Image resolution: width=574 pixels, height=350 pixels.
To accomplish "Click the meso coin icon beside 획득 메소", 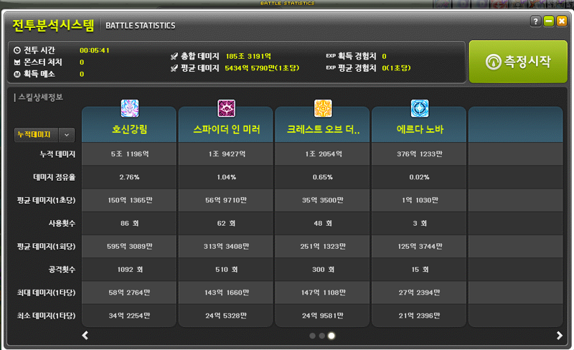I will tap(17, 74).
